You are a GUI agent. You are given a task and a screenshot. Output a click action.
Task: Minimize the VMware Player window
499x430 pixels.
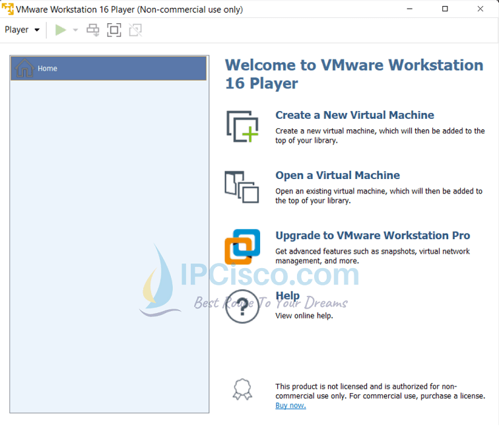410,9
